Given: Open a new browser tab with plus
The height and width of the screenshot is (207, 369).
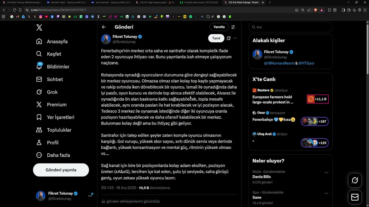Looking at the screenshot, I should [270, 2].
